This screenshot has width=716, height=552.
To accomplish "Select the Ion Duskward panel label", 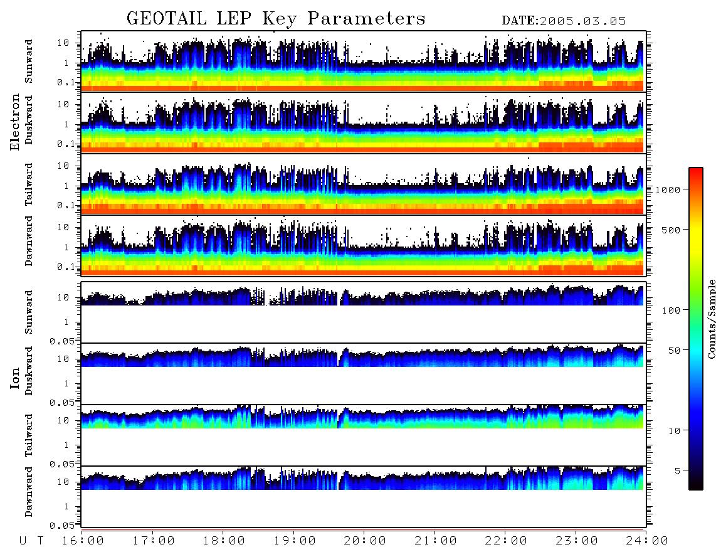I will (29, 371).
